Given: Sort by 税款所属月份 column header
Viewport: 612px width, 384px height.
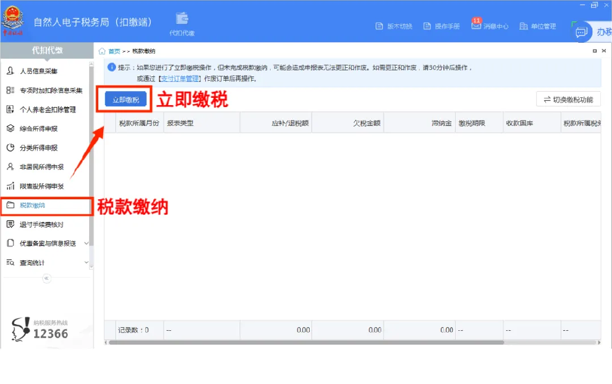Looking at the screenshot, I should pyautogui.click(x=139, y=123).
